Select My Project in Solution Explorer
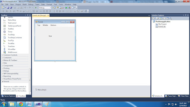Image resolution: width=190 pixels, height=107 pixels. click(162, 24)
